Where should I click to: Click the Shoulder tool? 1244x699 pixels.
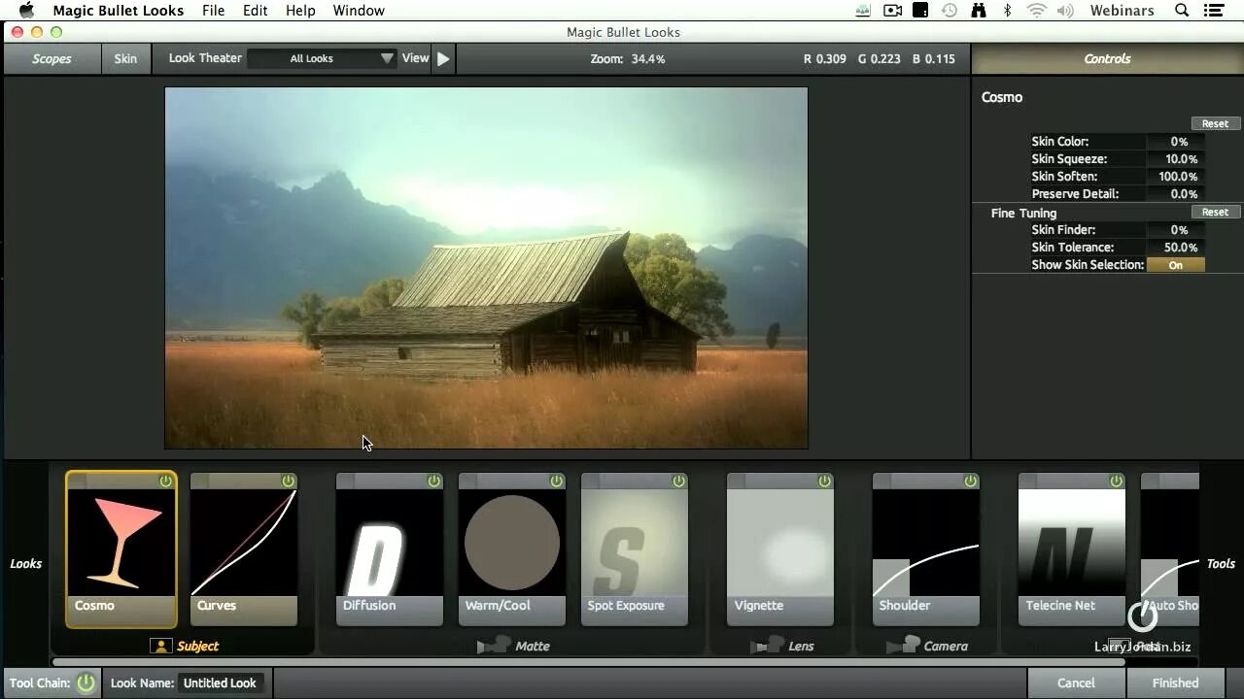(x=925, y=544)
